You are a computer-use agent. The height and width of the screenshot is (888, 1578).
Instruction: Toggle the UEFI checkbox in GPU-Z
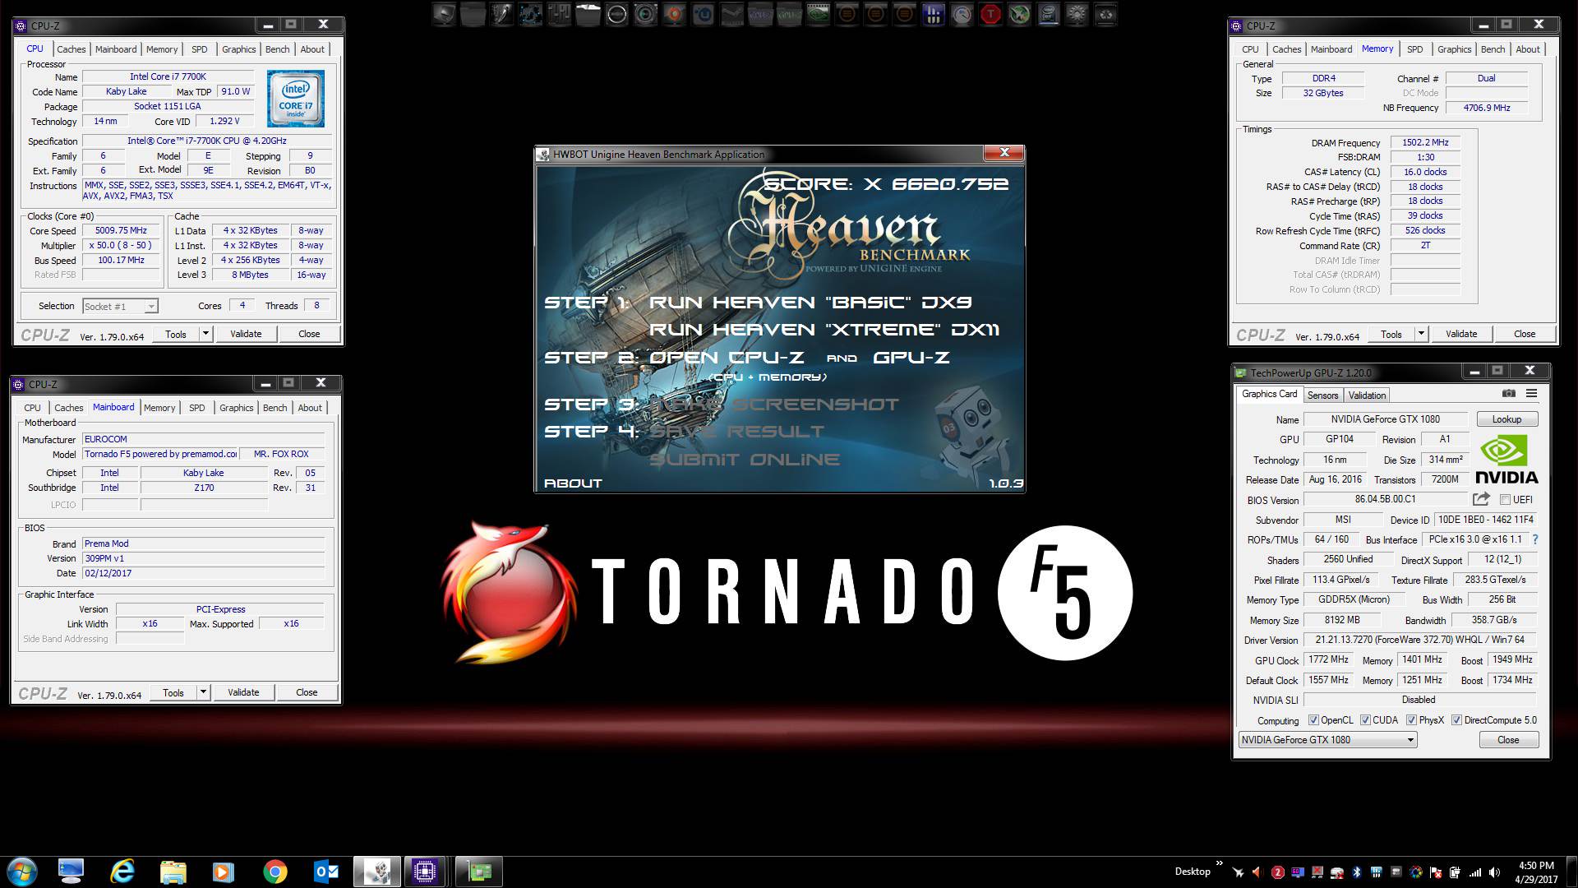pyautogui.click(x=1505, y=499)
